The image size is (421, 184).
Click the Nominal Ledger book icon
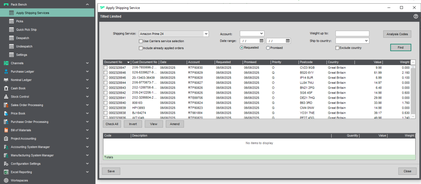[x=6, y=80]
